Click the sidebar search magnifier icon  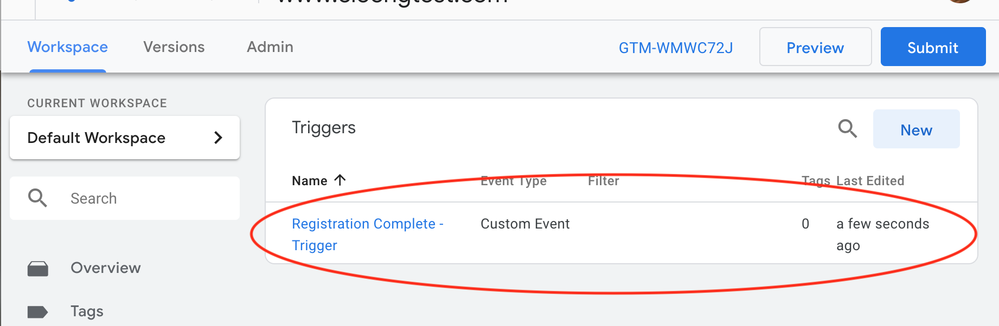[37, 198]
